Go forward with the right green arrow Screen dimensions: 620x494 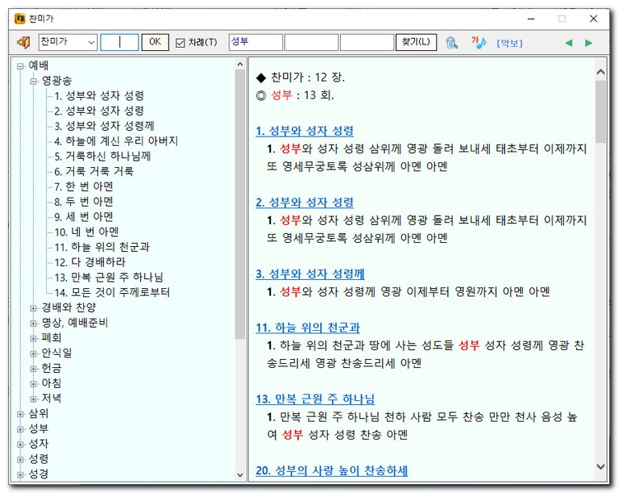(x=589, y=43)
